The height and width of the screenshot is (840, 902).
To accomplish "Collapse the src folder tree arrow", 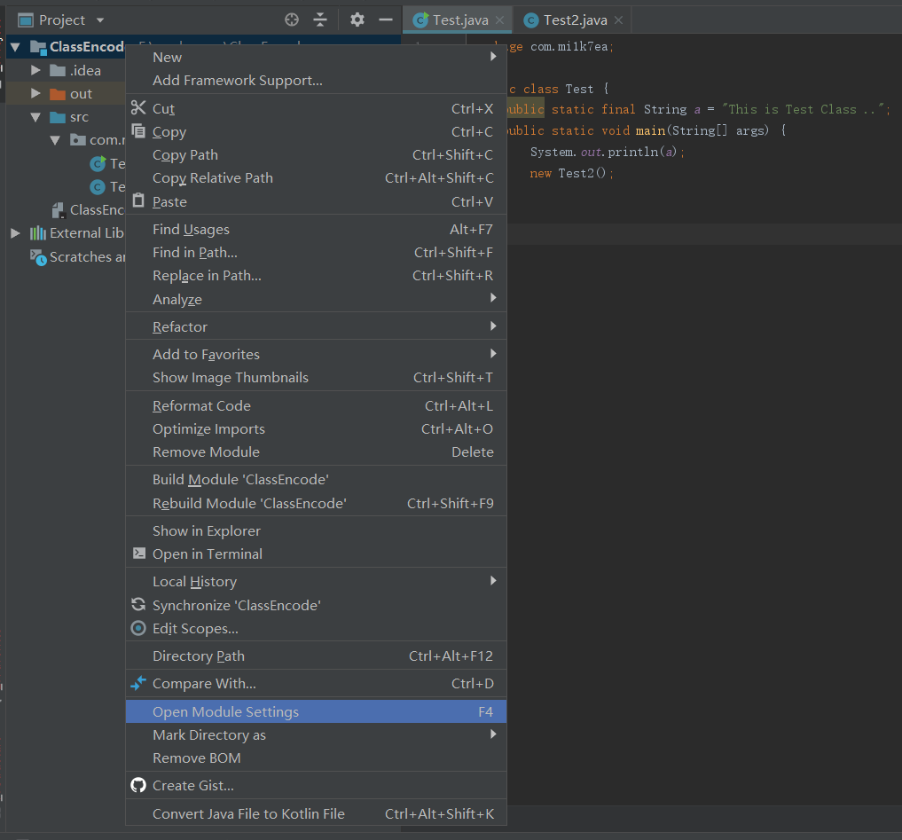I will coord(35,117).
